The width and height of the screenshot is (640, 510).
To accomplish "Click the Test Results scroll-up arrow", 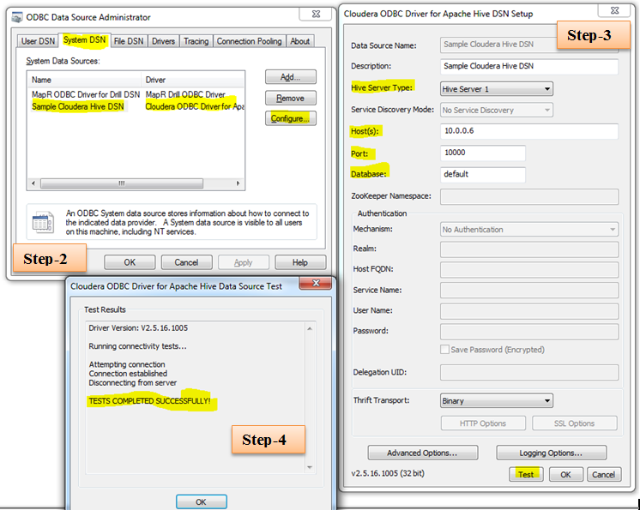I will coord(310,328).
